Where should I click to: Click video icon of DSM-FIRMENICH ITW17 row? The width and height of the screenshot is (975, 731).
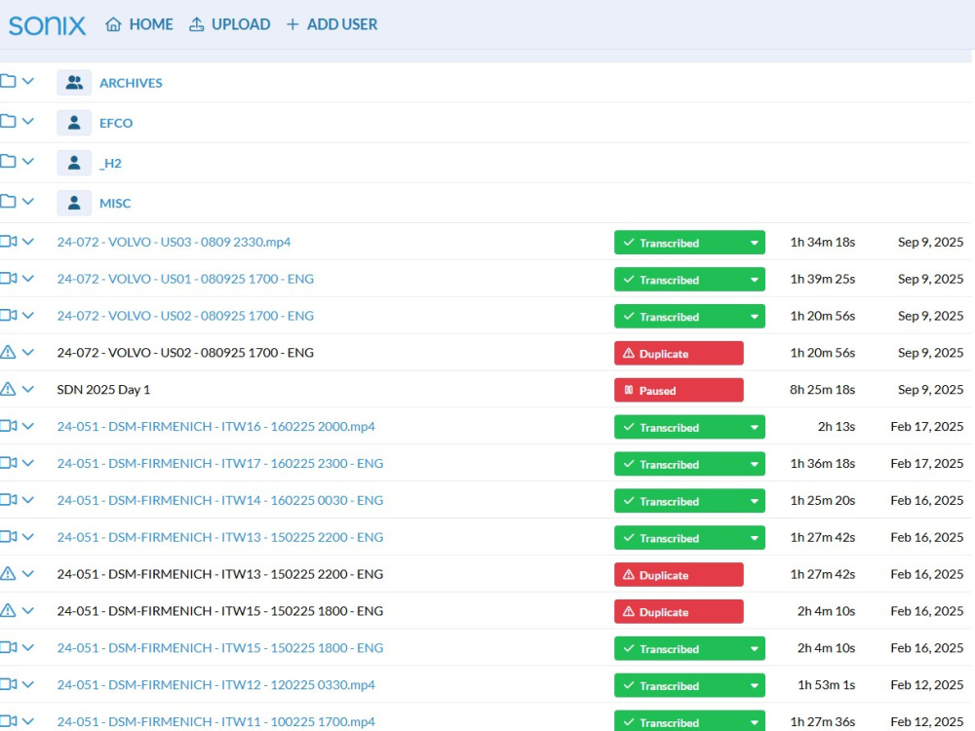8,462
